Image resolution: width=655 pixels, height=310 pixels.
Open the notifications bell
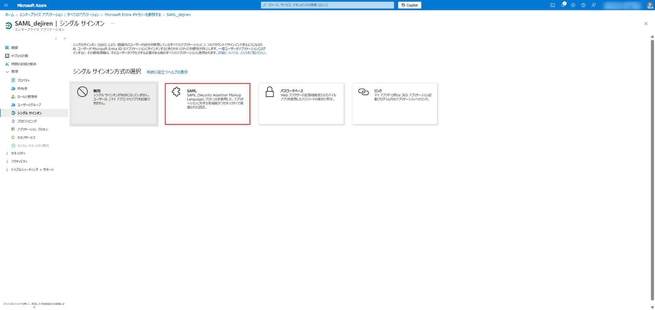(563, 5)
